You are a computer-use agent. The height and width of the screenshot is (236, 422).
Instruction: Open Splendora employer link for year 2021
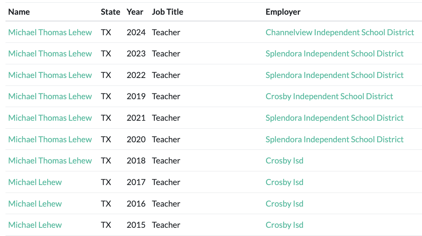point(334,118)
